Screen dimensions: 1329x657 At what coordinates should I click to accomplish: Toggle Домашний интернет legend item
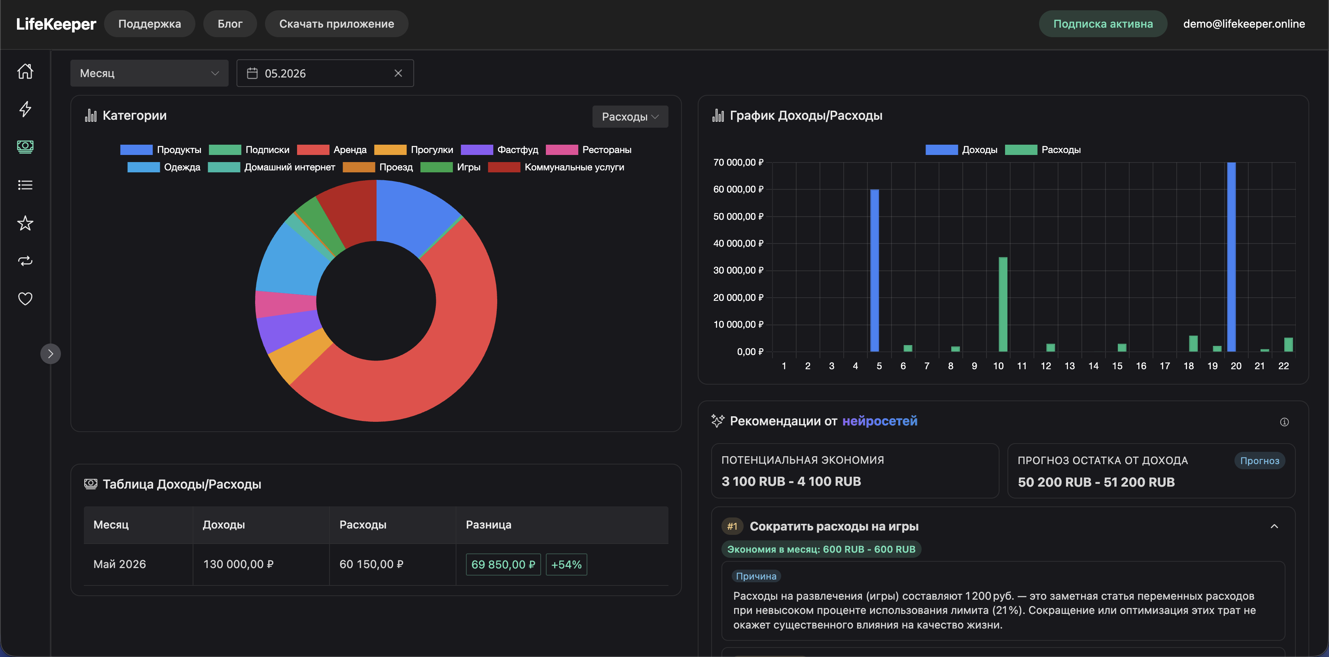[271, 167]
